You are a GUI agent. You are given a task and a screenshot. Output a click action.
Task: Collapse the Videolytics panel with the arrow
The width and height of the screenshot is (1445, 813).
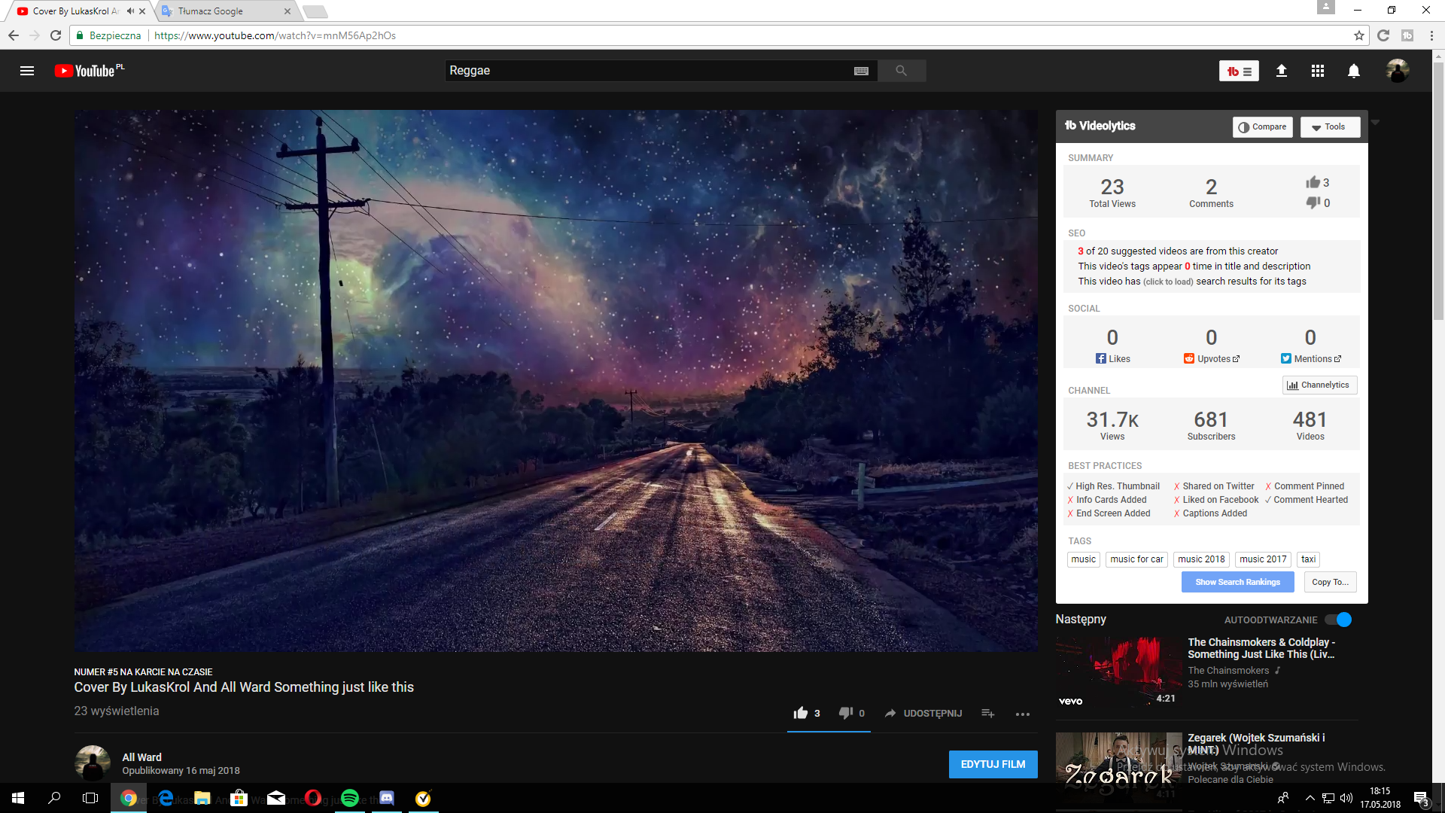[x=1375, y=122]
